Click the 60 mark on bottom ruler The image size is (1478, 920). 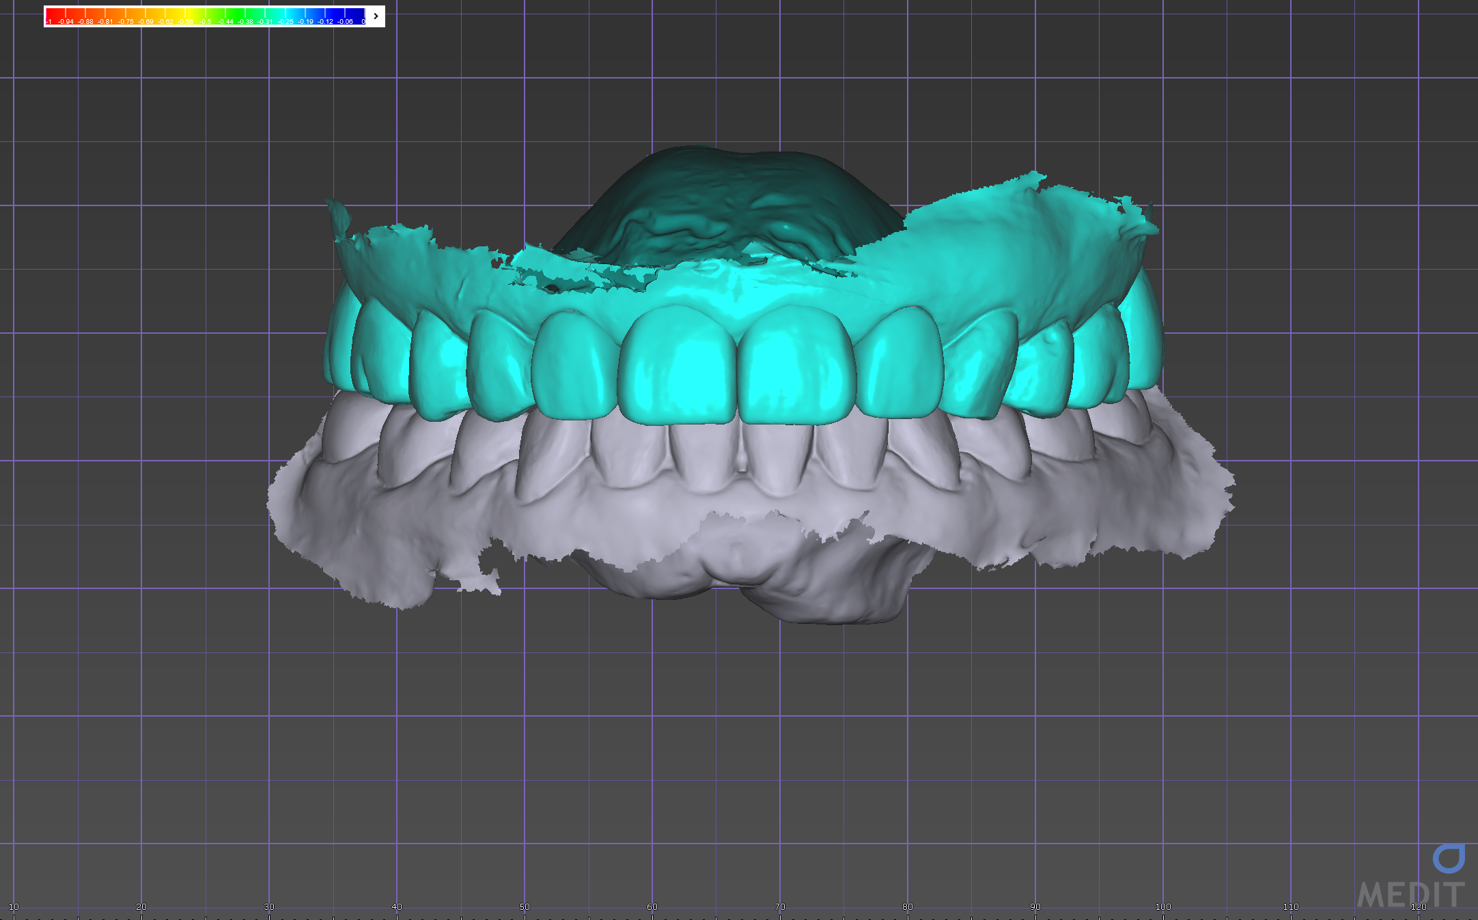652,906
